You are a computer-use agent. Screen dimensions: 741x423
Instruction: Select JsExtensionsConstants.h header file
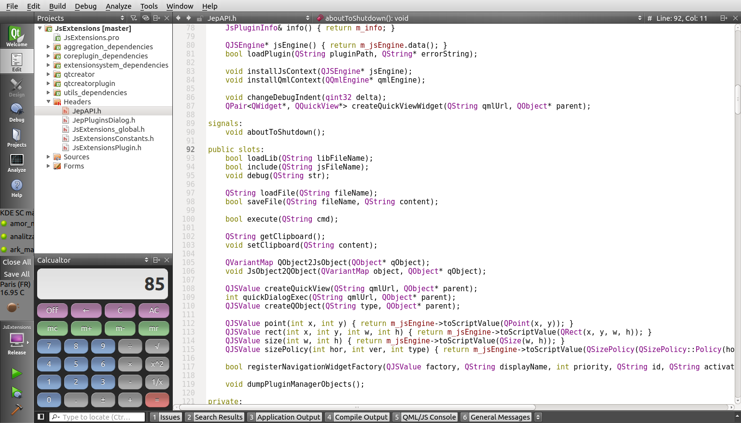[x=113, y=139]
